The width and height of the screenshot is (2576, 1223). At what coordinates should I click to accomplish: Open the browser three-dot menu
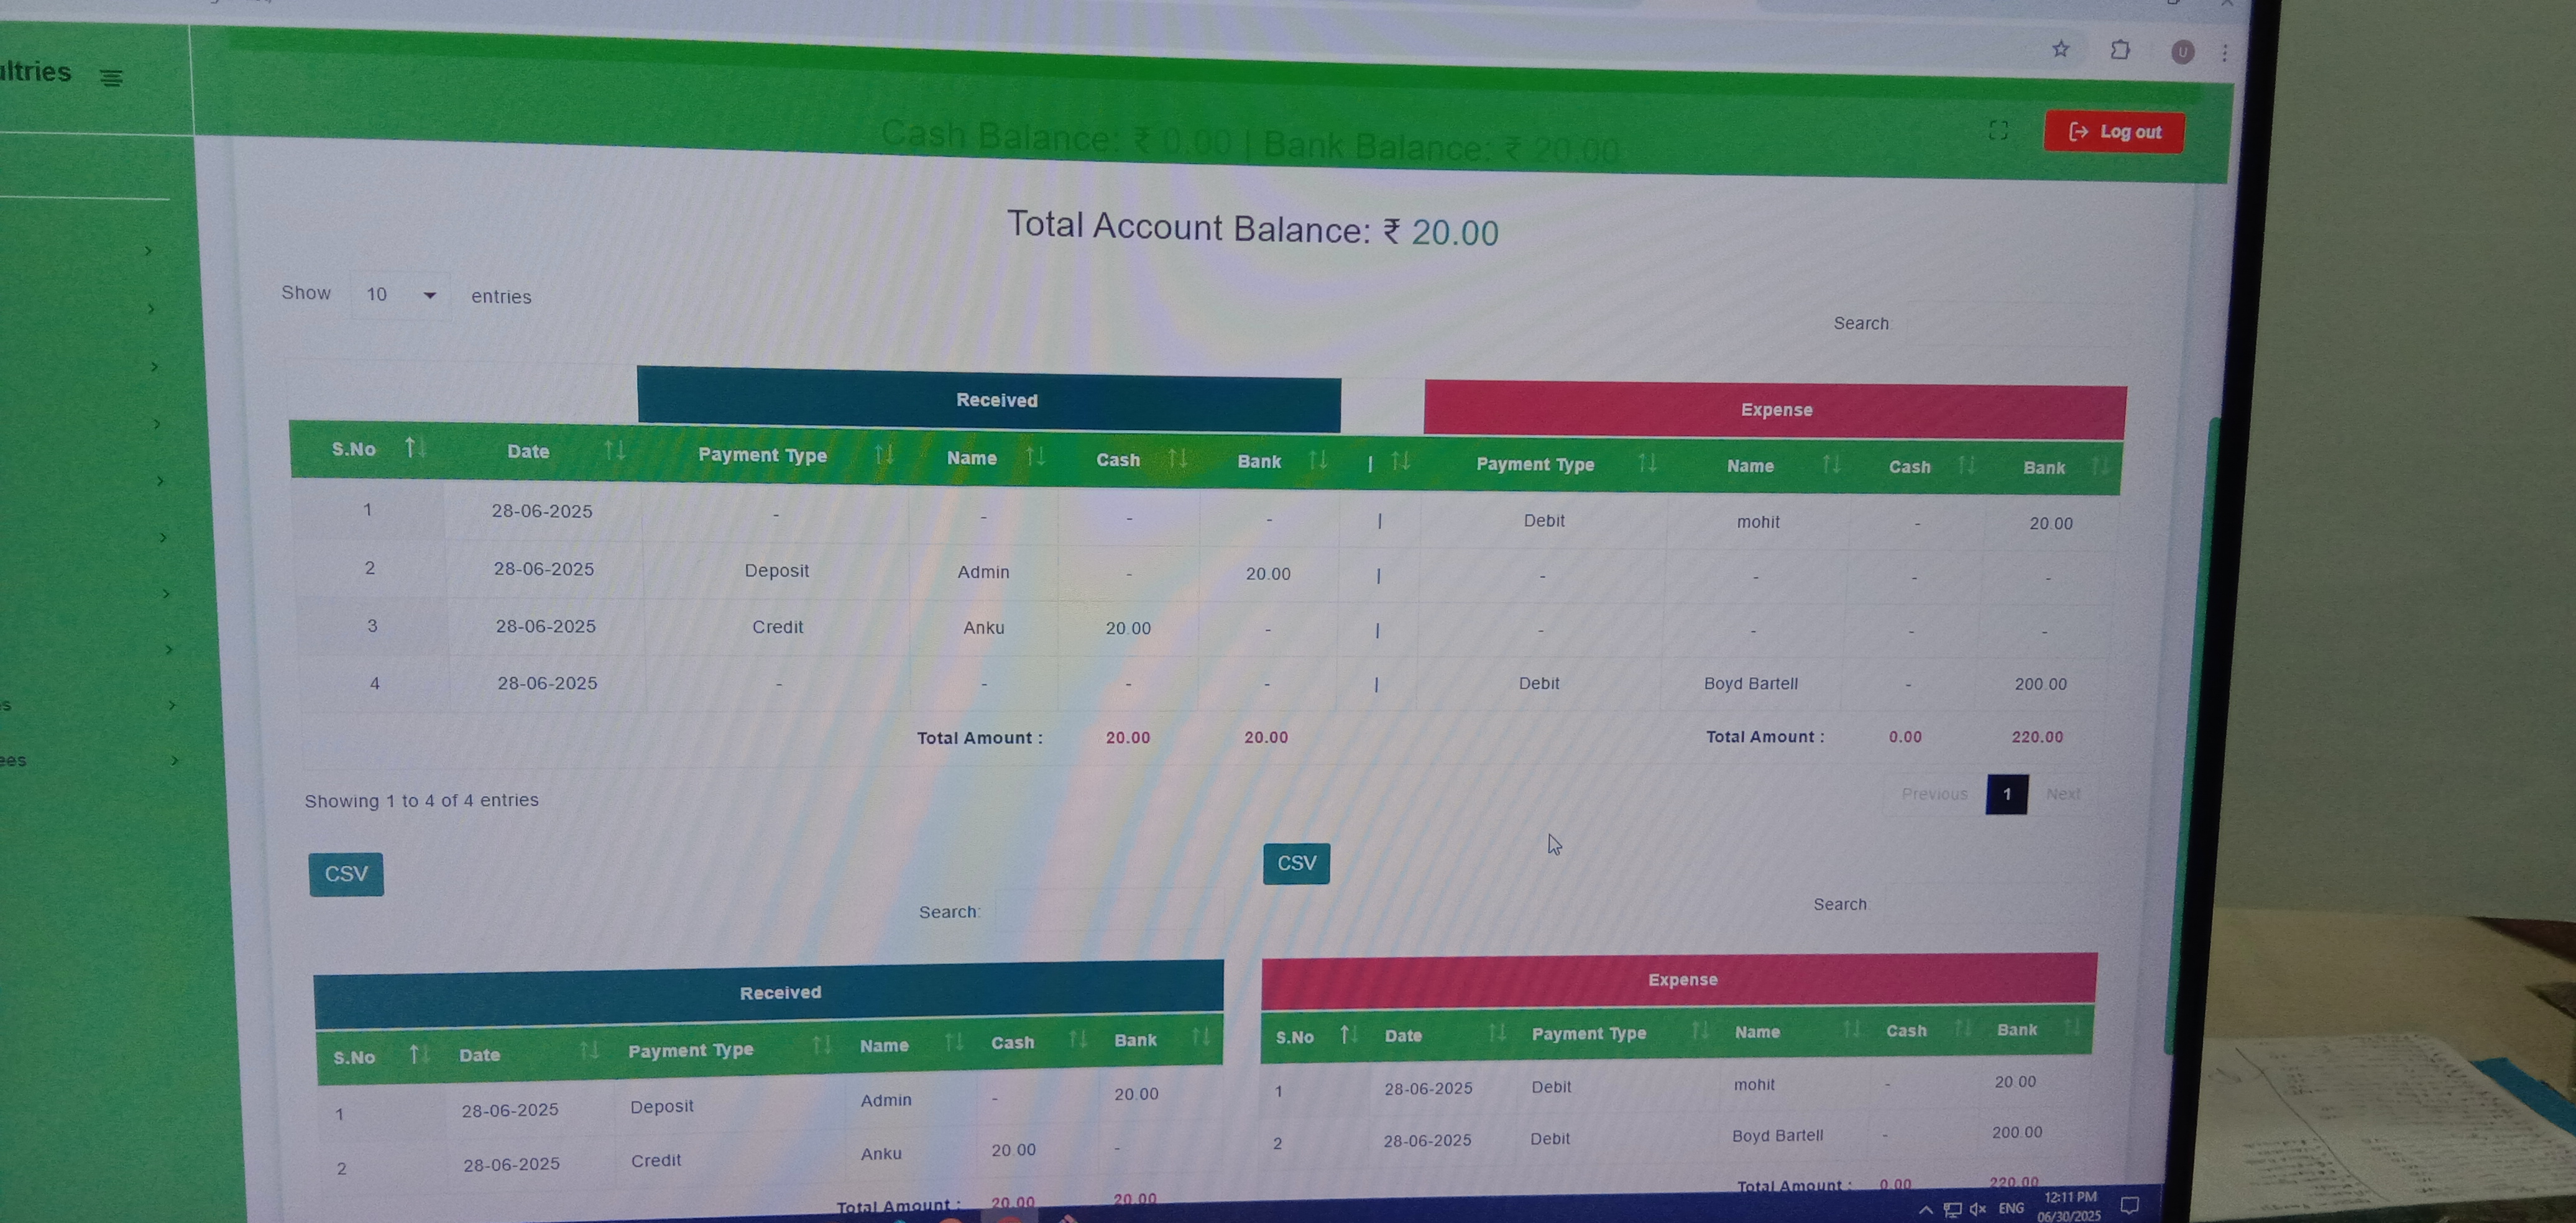tap(2224, 53)
